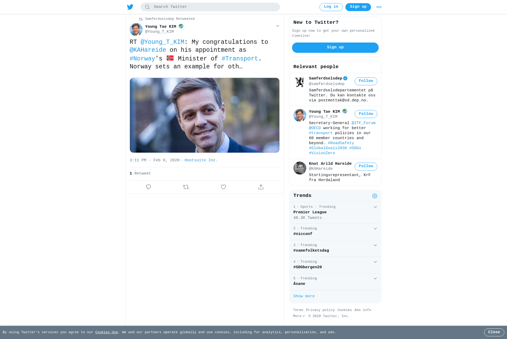The height and width of the screenshot is (339, 507).
Task: Retweet the tweet using the retweet icon
Action: pos(186,187)
